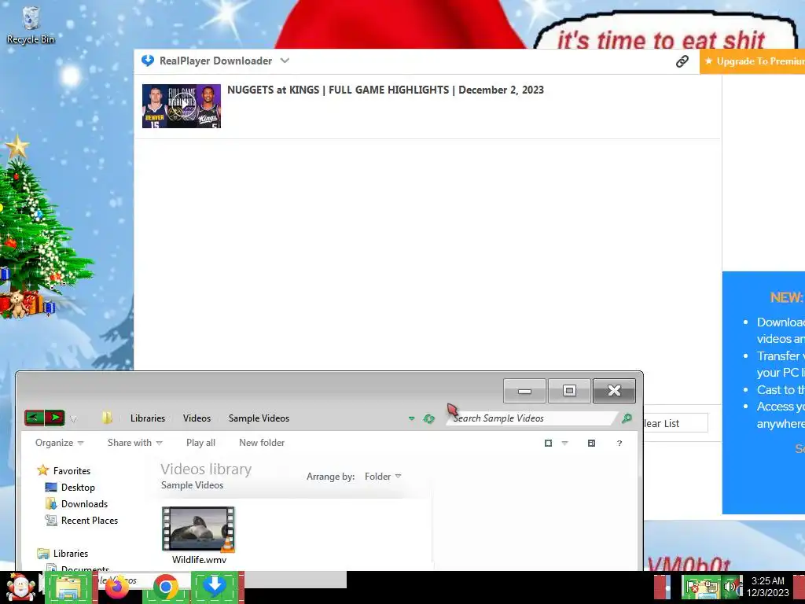805x604 pixels.
Task: Click Play all in Explorer toolbar
Action: (200, 442)
